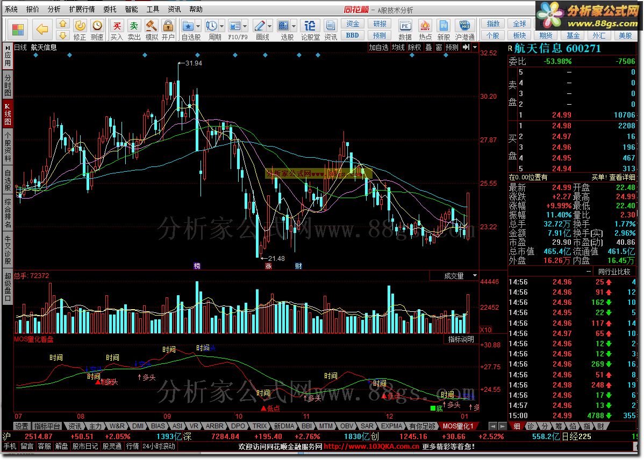The image size is (644, 460).
Task: Expand the 画线 dropdown arrow
Action: (x=270, y=26)
